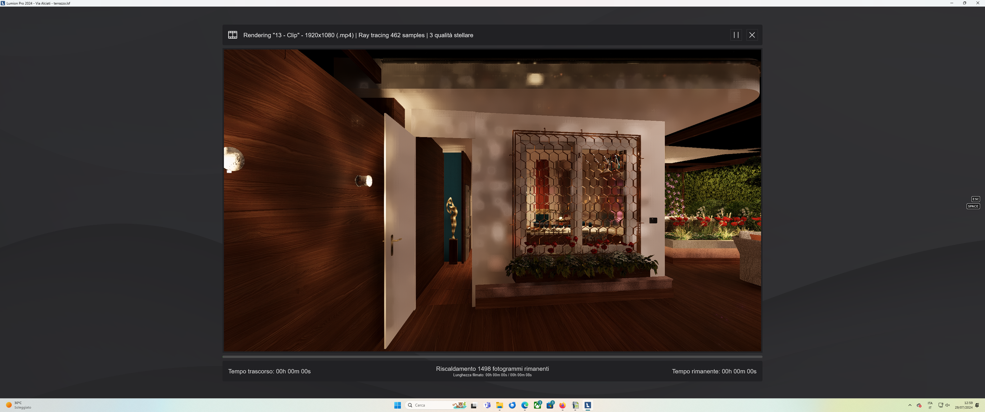Viewport: 985px width, 412px height.
Task: Click the rendering title text in header
Action: pyautogui.click(x=358, y=35)
